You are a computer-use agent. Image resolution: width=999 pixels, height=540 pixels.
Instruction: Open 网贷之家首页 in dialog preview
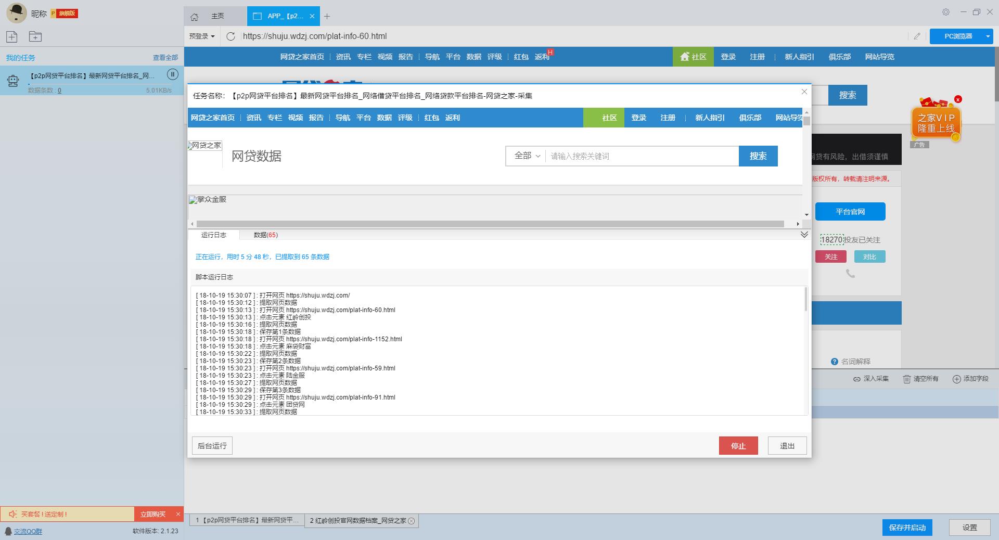pos(212,118)
